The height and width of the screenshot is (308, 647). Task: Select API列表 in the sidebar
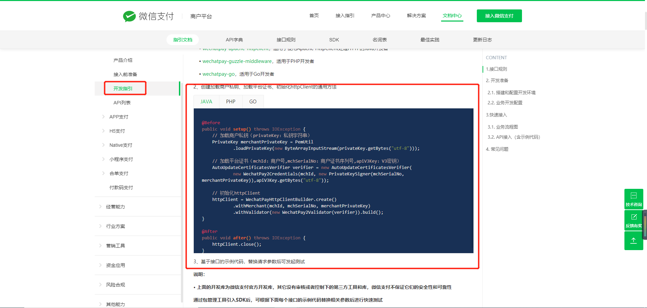(x=122, y=103)
